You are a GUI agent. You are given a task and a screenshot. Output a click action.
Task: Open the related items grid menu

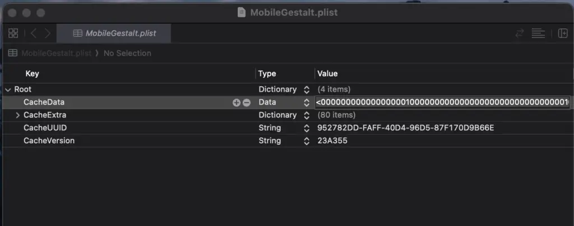[x=13, y=33]
